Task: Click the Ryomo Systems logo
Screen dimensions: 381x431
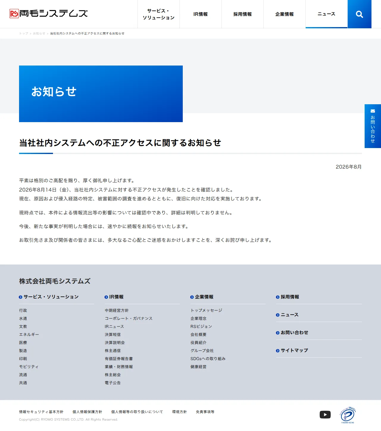Action: (x=49, y=13)
